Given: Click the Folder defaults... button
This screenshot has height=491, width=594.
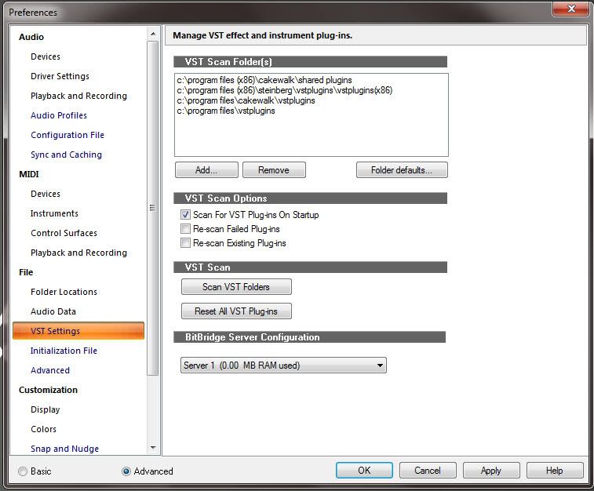Looking at the screenshot, I should click(x=402, y=170).
